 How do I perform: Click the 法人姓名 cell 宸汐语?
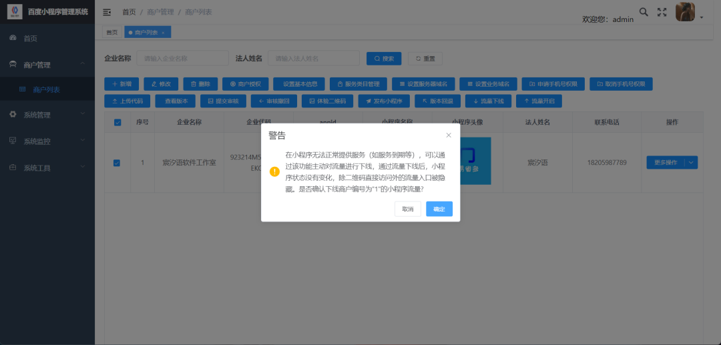click(x=538, y=163)
